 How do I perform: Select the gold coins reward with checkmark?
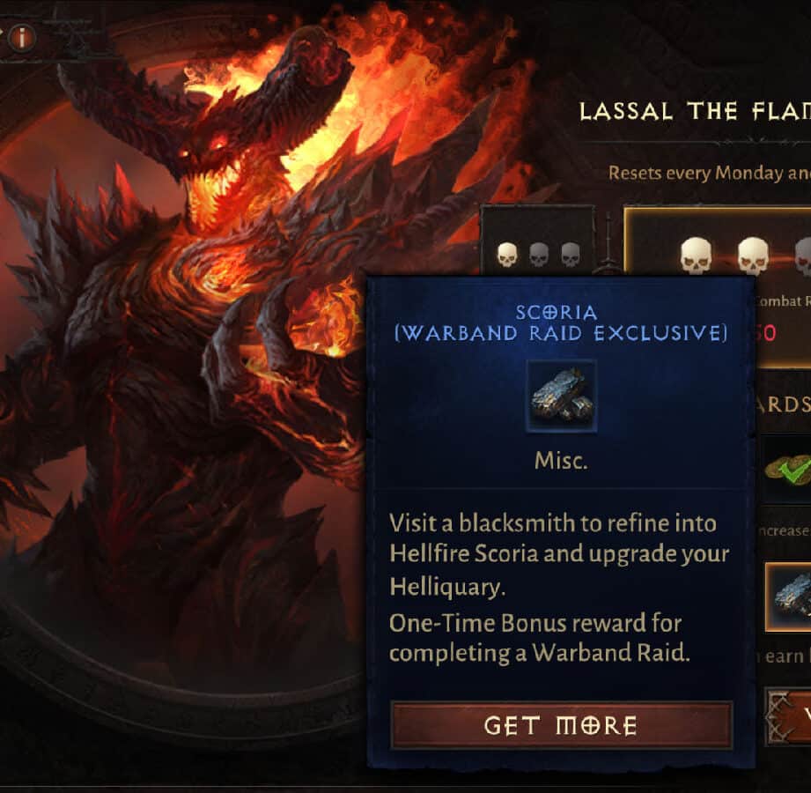788,470
